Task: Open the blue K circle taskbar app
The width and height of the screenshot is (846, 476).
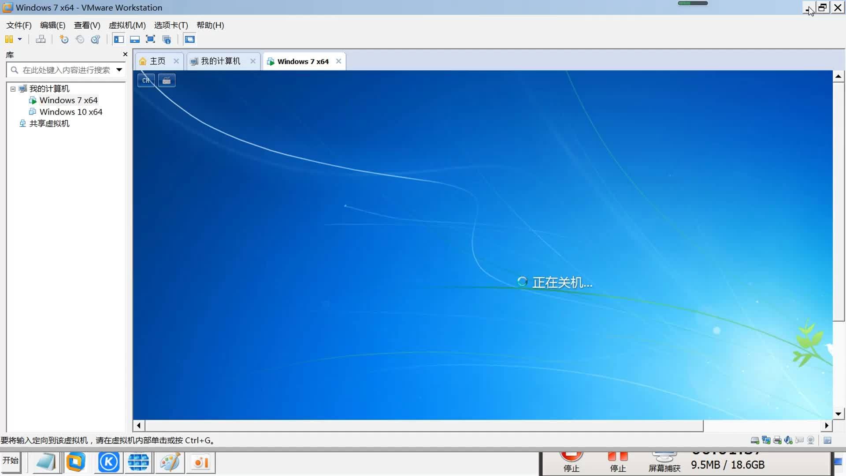Action: pyautogui.click(x=109, y=462)
